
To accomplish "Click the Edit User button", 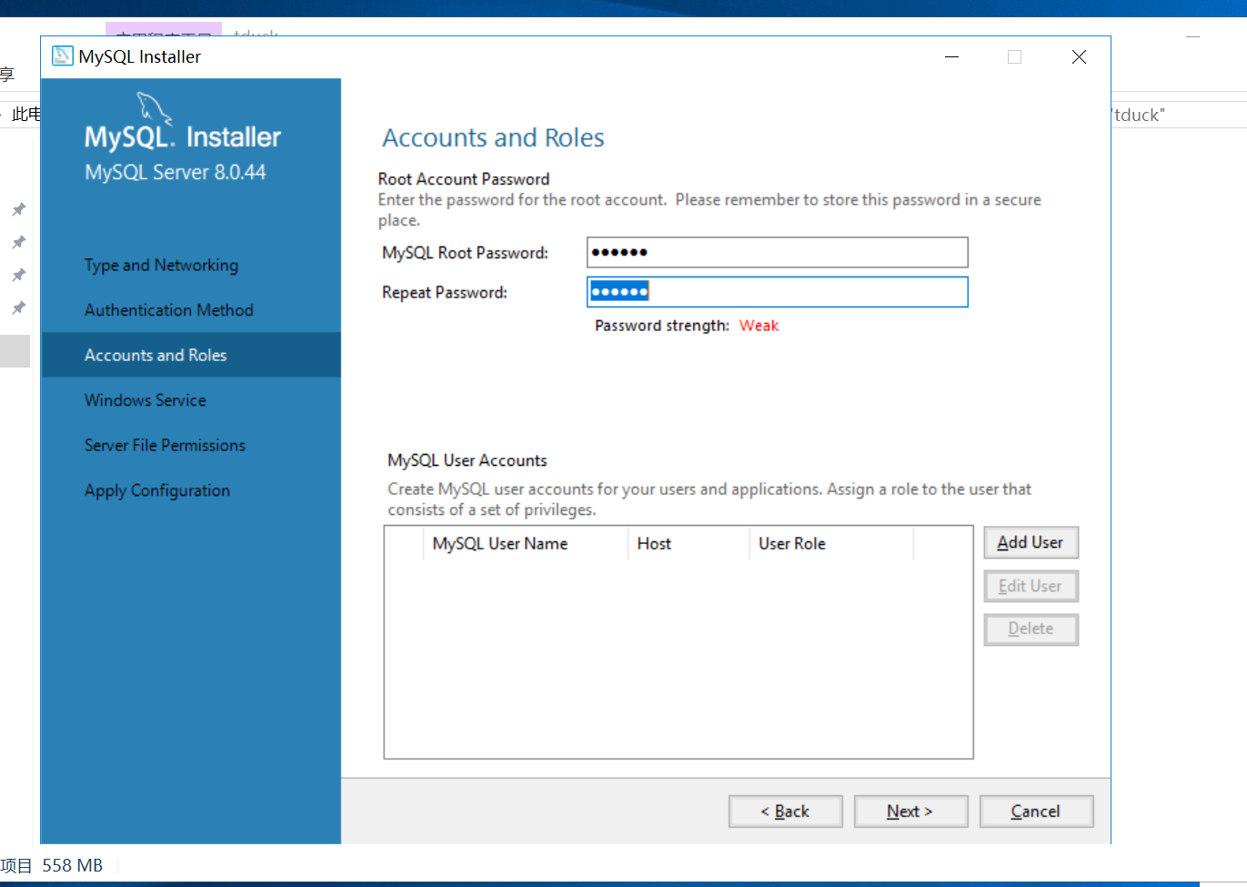I will point(1031,586).
